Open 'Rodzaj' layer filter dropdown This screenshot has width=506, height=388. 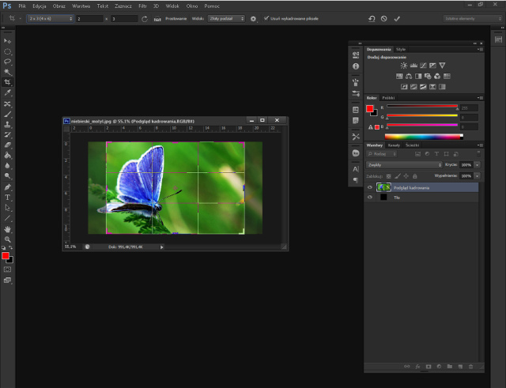point(382,154)
